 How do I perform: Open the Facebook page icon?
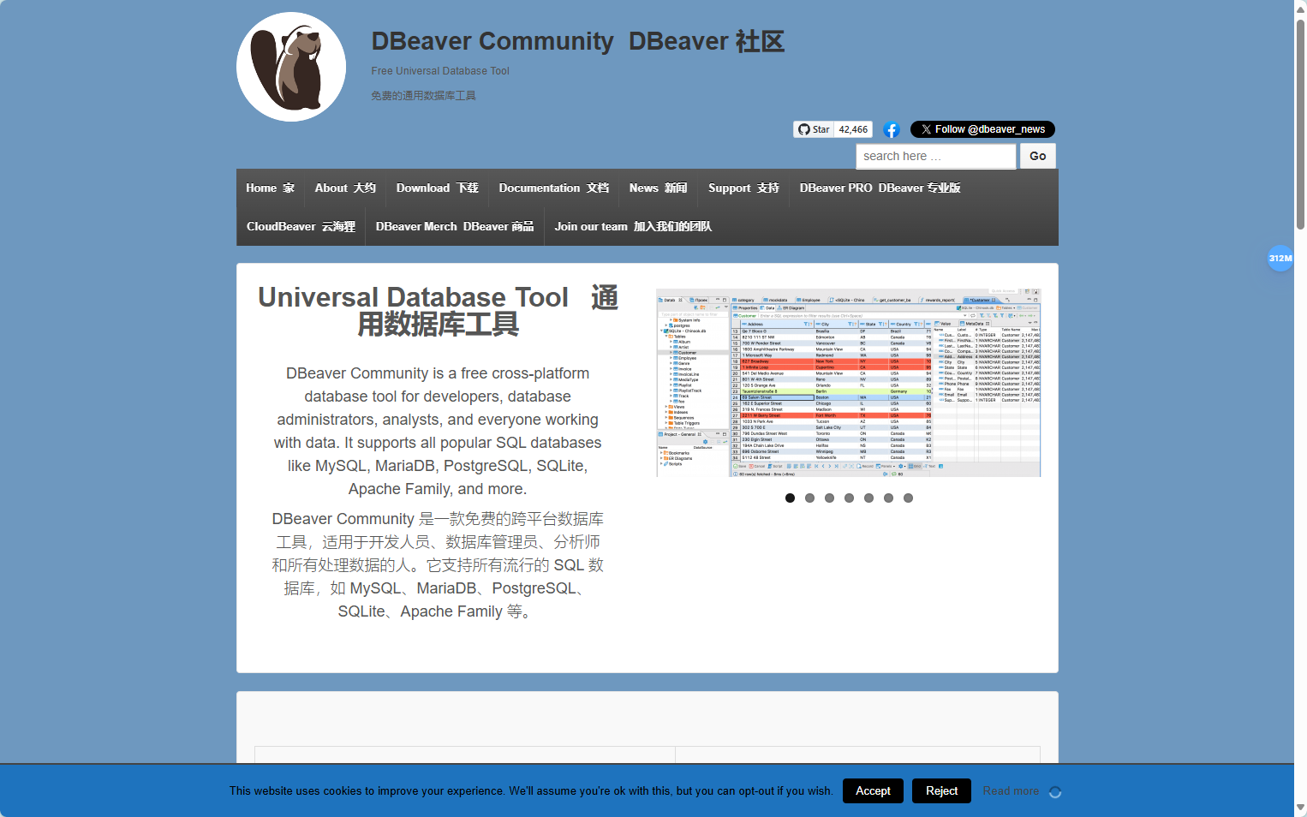coord(892,130)
